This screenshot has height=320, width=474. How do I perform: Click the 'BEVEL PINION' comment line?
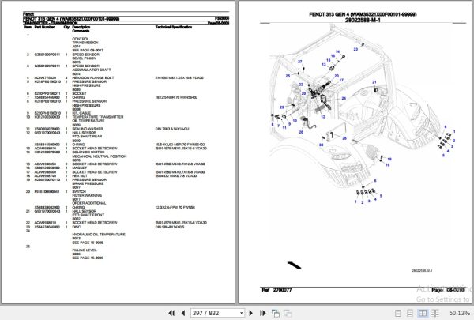84,58
